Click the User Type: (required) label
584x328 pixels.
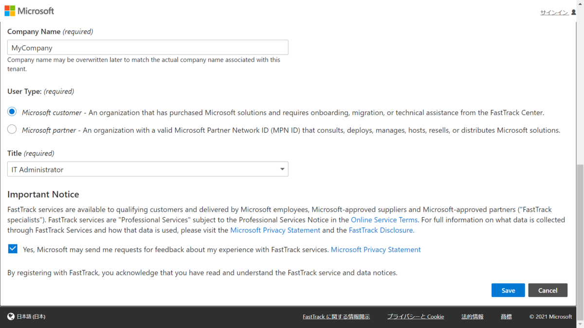point(41,91)
